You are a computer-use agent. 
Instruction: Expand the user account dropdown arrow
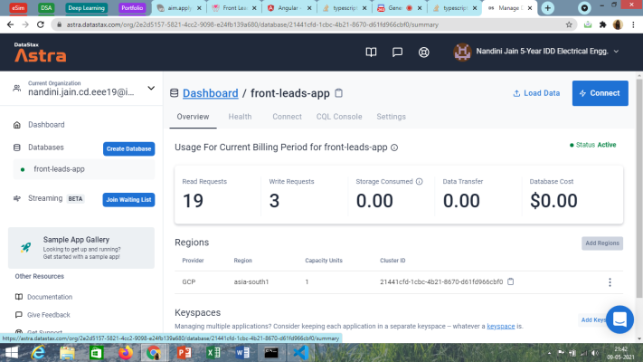[616, 52]
